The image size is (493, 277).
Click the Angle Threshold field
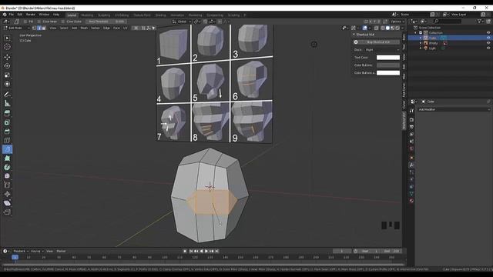(106, 22)
